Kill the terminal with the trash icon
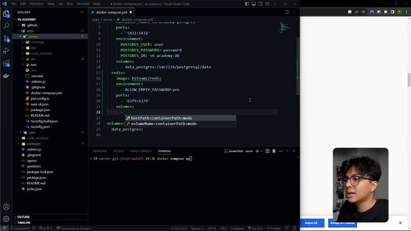Image resolution: width=411 pixels, height=231 pixels. coord(274,151)
